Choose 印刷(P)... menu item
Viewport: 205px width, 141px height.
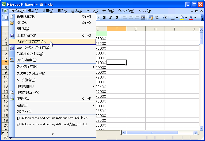(52, 99)
